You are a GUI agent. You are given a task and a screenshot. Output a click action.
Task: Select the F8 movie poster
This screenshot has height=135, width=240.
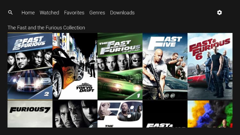coord(120,114)
